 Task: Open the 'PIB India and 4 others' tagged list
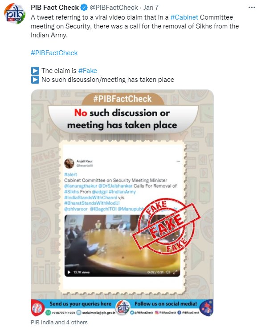point(59,323)
